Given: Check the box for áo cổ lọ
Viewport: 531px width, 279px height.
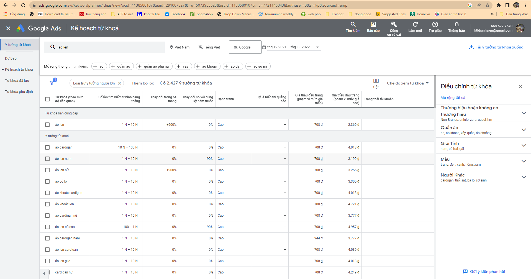Looking at the screenshot, I should 47,181.
